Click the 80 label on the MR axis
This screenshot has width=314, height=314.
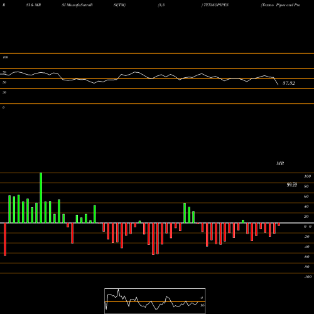(306, 187)
